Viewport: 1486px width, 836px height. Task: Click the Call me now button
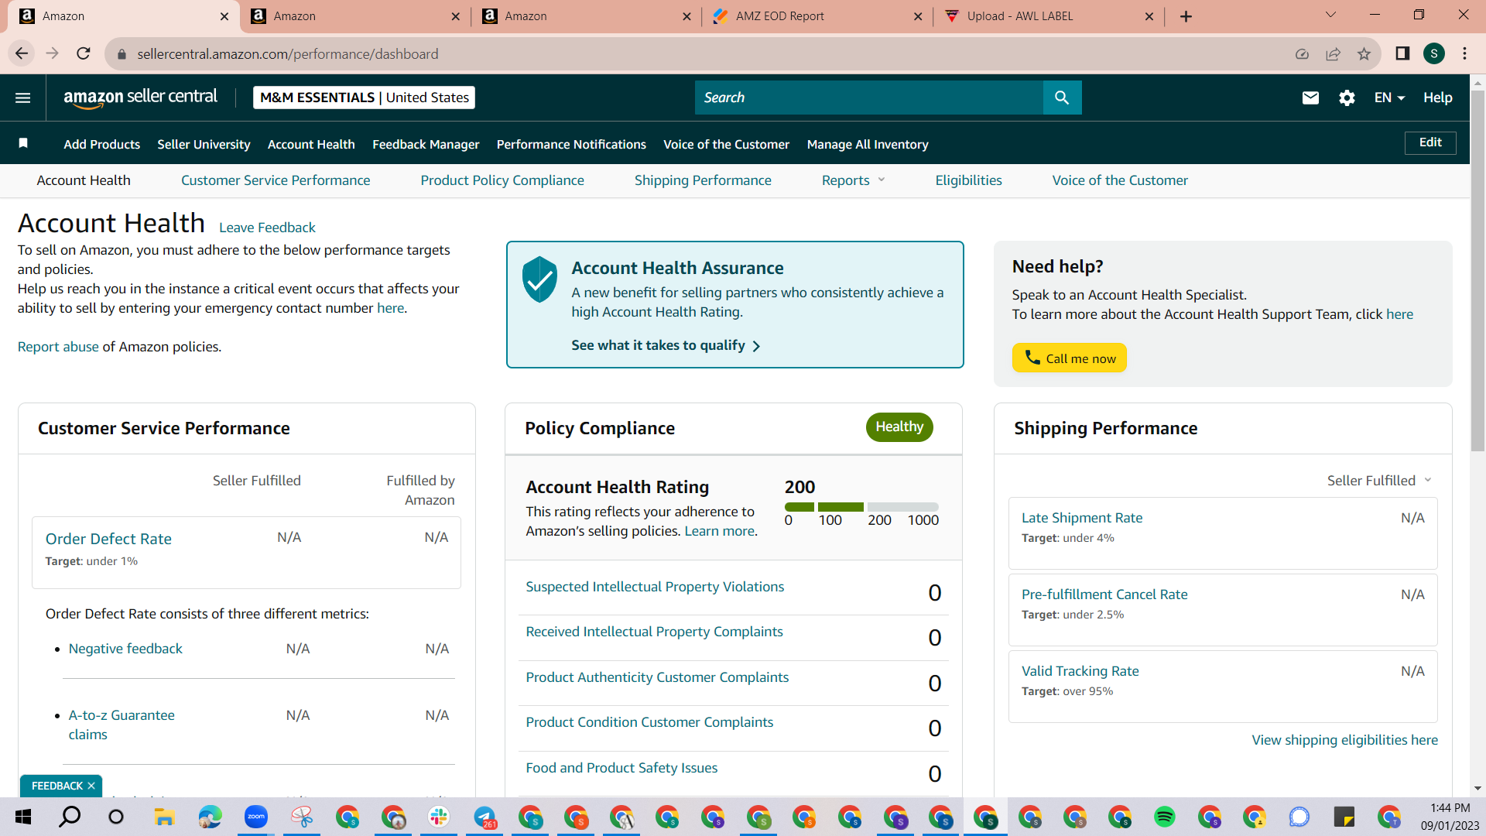point(1070,358)
